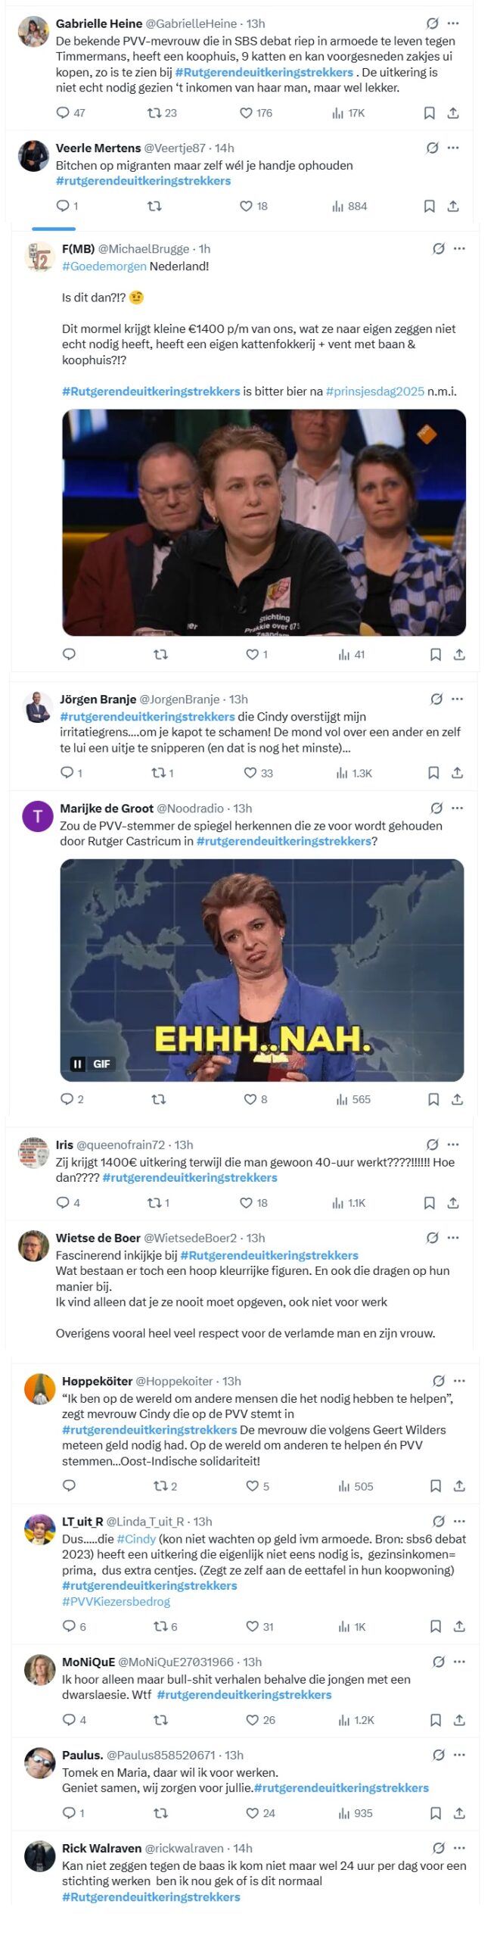This screenshot has width=500, height=1938.
Task: Open more options menu on Iris's tweet
Action: [x=453, y=1145]
